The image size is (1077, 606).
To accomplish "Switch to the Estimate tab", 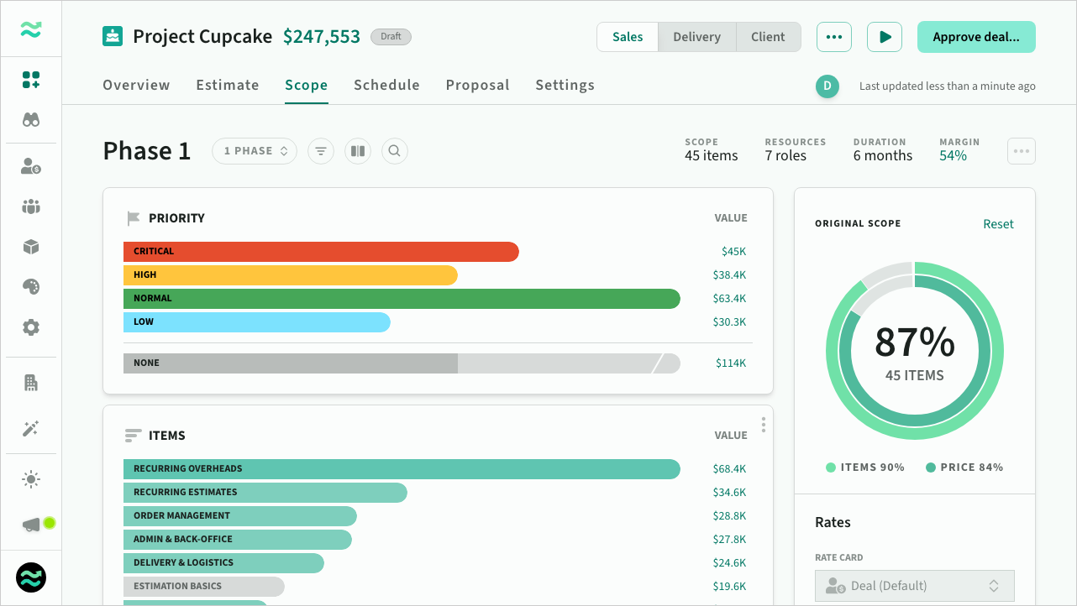I will (x=228, y=85).
